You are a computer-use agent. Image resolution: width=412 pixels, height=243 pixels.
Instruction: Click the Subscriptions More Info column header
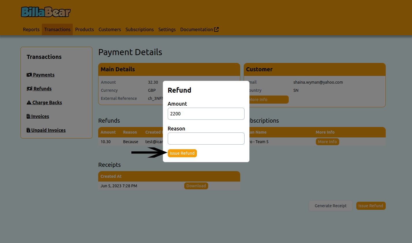pos(325,132)
